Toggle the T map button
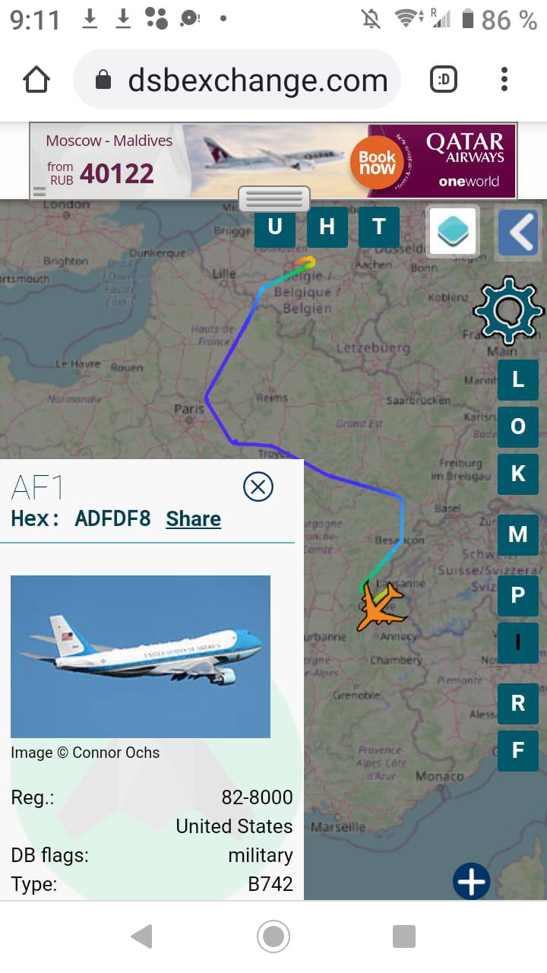 pos(379,227)
